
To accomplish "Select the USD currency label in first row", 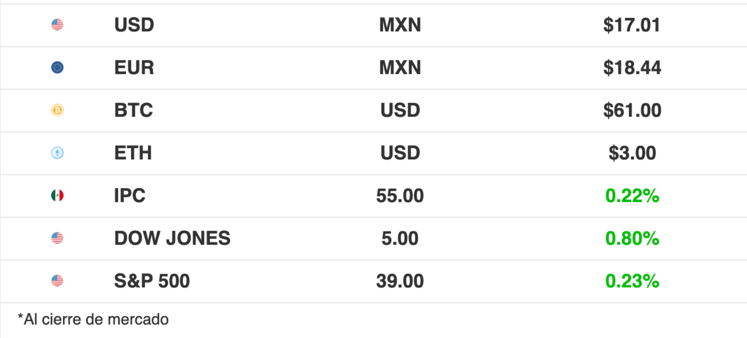I will point(134,25).
